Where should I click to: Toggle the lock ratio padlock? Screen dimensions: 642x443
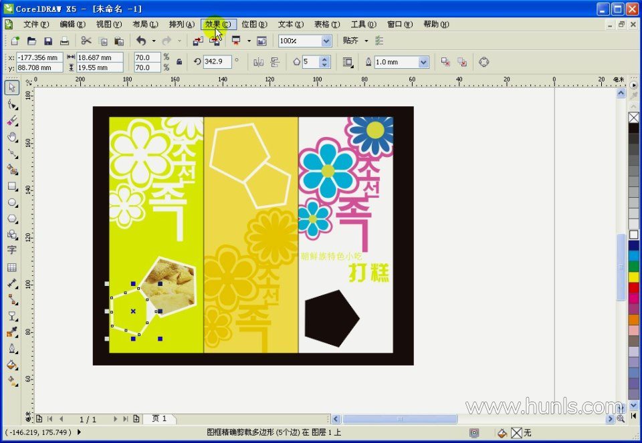pos(179,62)
